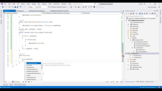Image resolution: width=162 pixels, height=91 pixels.
Task: Click the Sign in account icon
Action: coord(145,4)
